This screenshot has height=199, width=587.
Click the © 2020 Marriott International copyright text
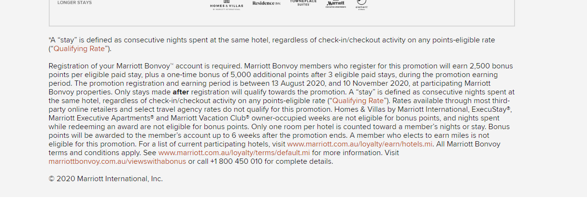[106, 179]
